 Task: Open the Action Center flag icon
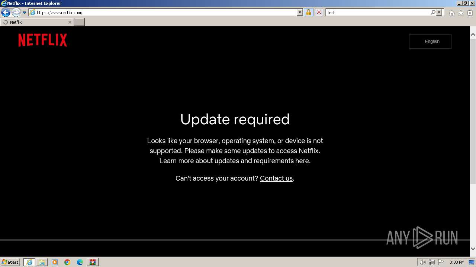pos(441,262)
